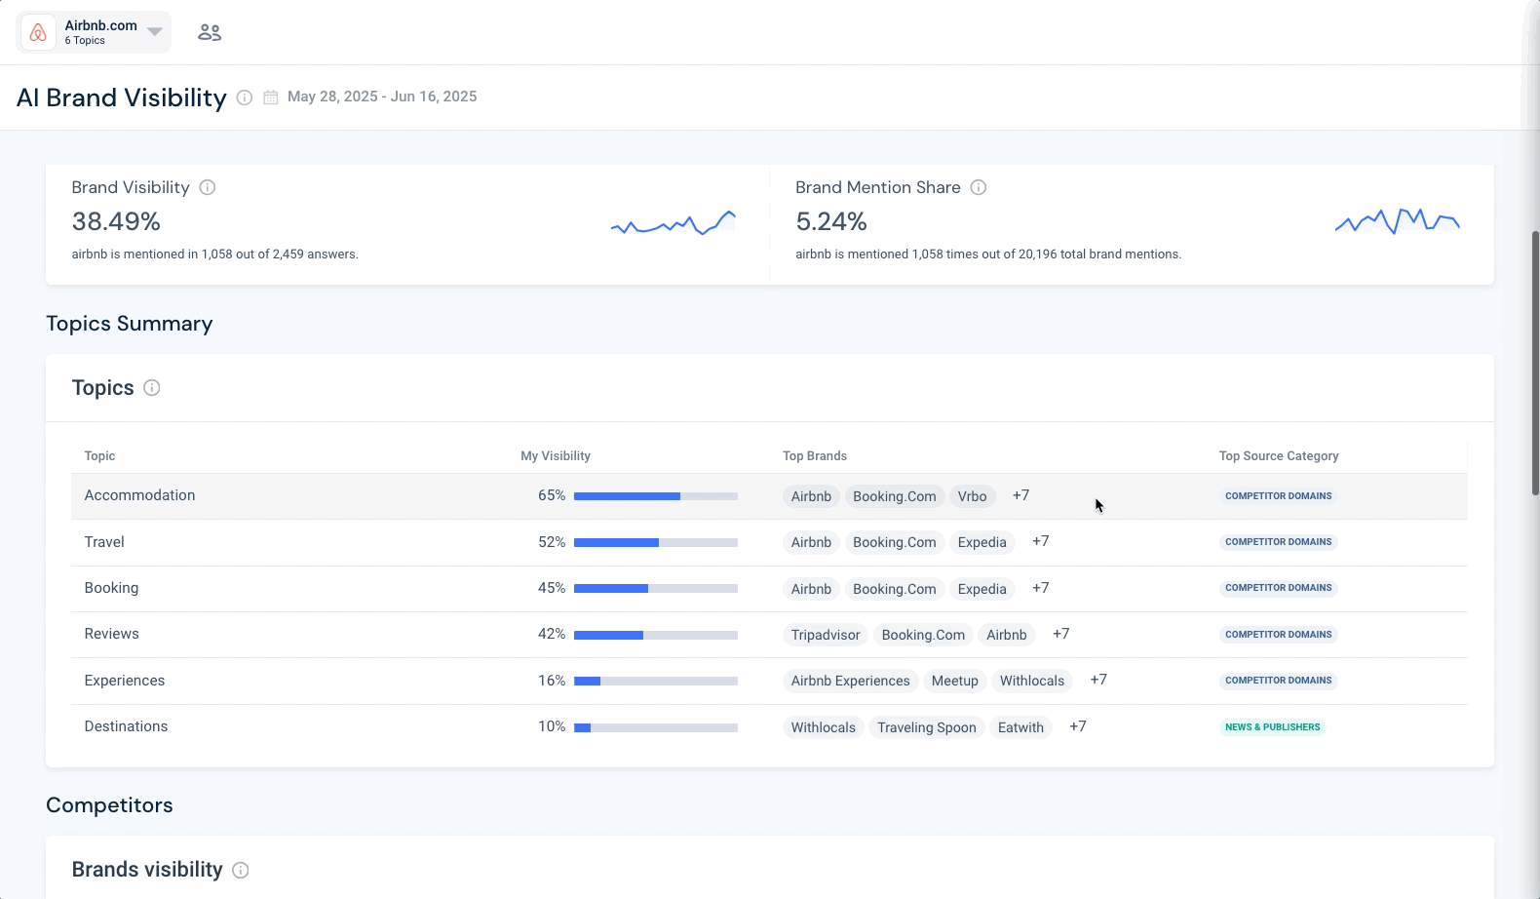Click the Top Brands column header

(x=815, y=456)
